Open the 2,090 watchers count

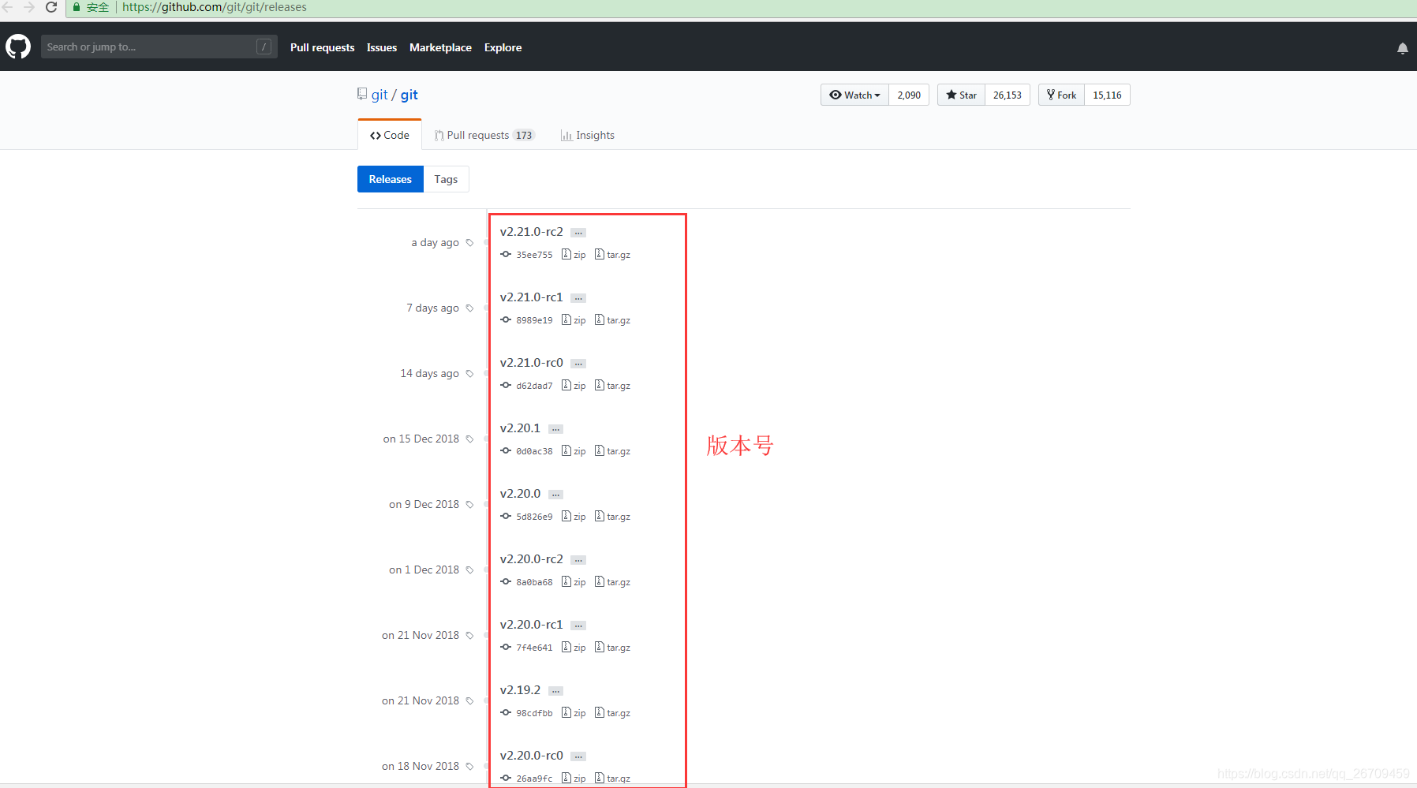coord(909,95)
